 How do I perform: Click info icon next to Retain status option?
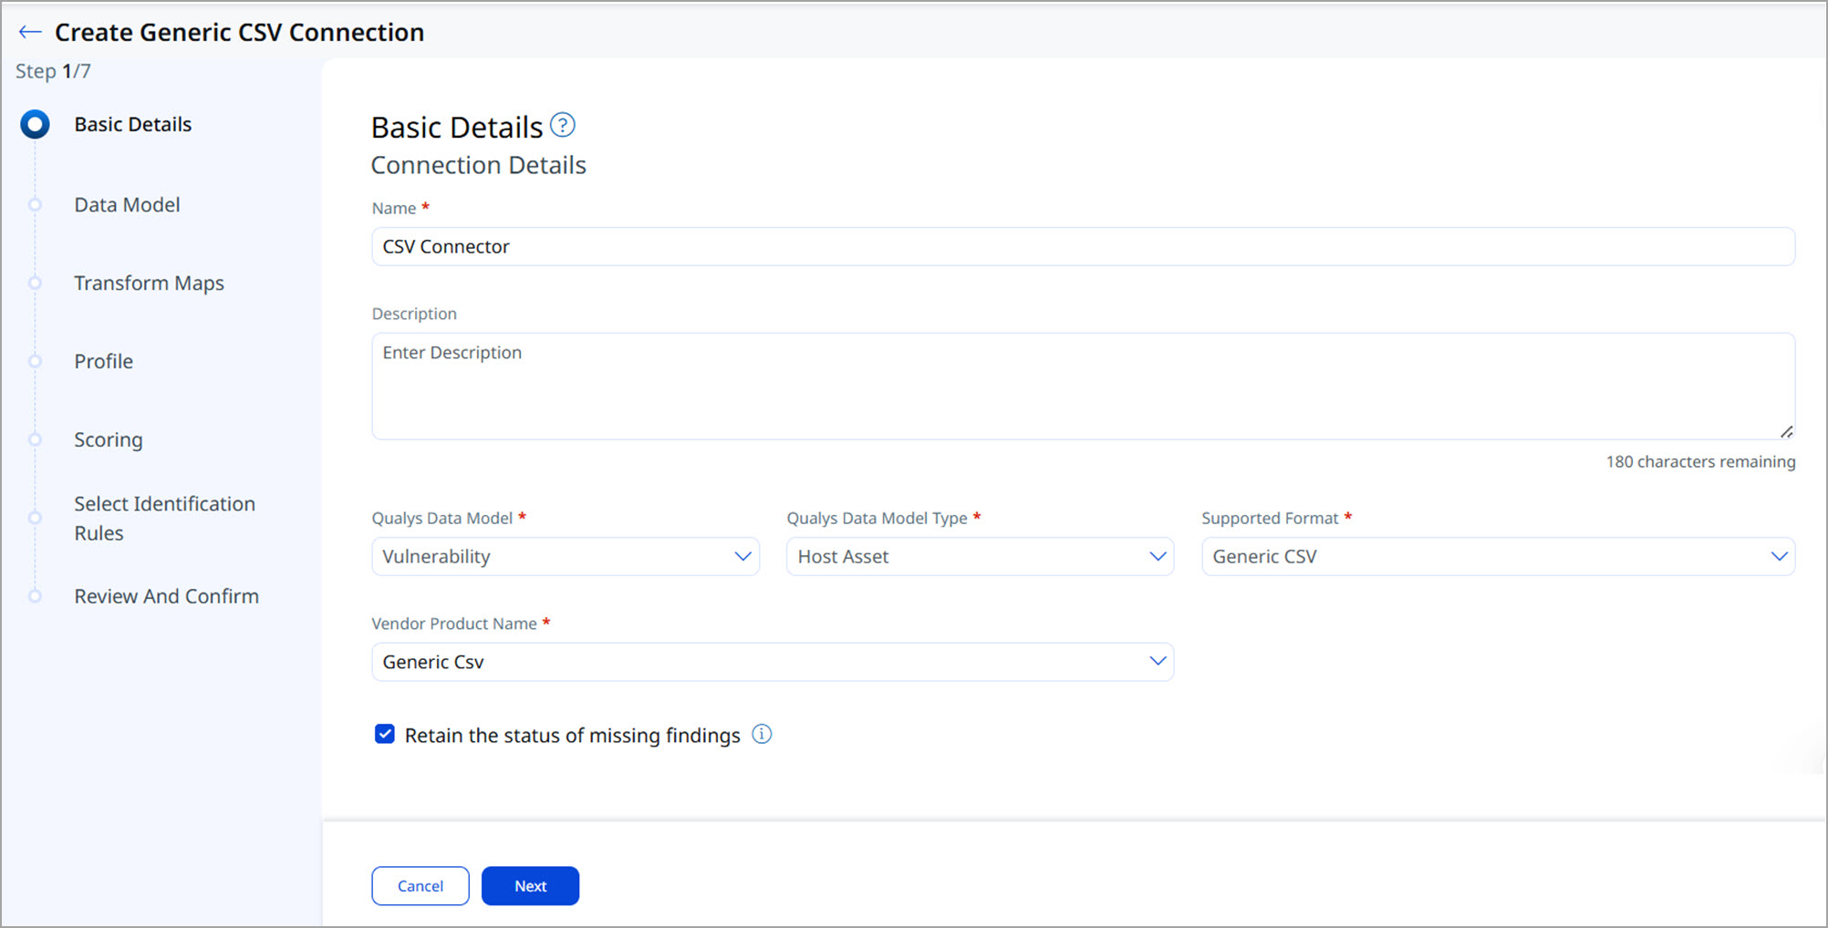(x=762, y=734)
